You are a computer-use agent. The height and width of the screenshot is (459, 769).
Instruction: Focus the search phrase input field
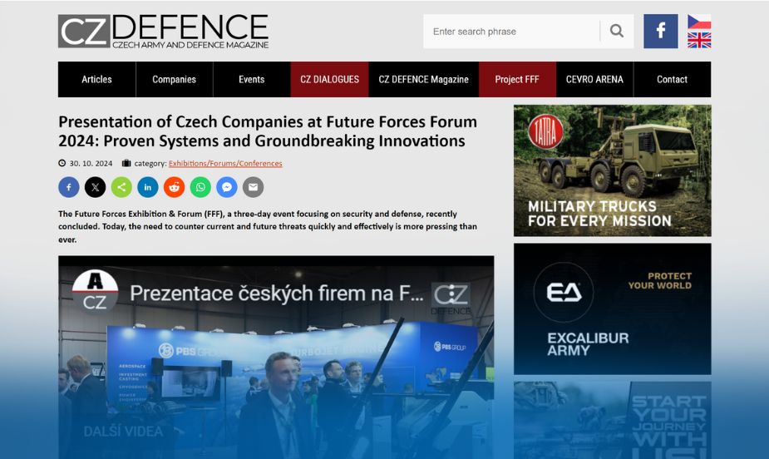tap(511, 32)
